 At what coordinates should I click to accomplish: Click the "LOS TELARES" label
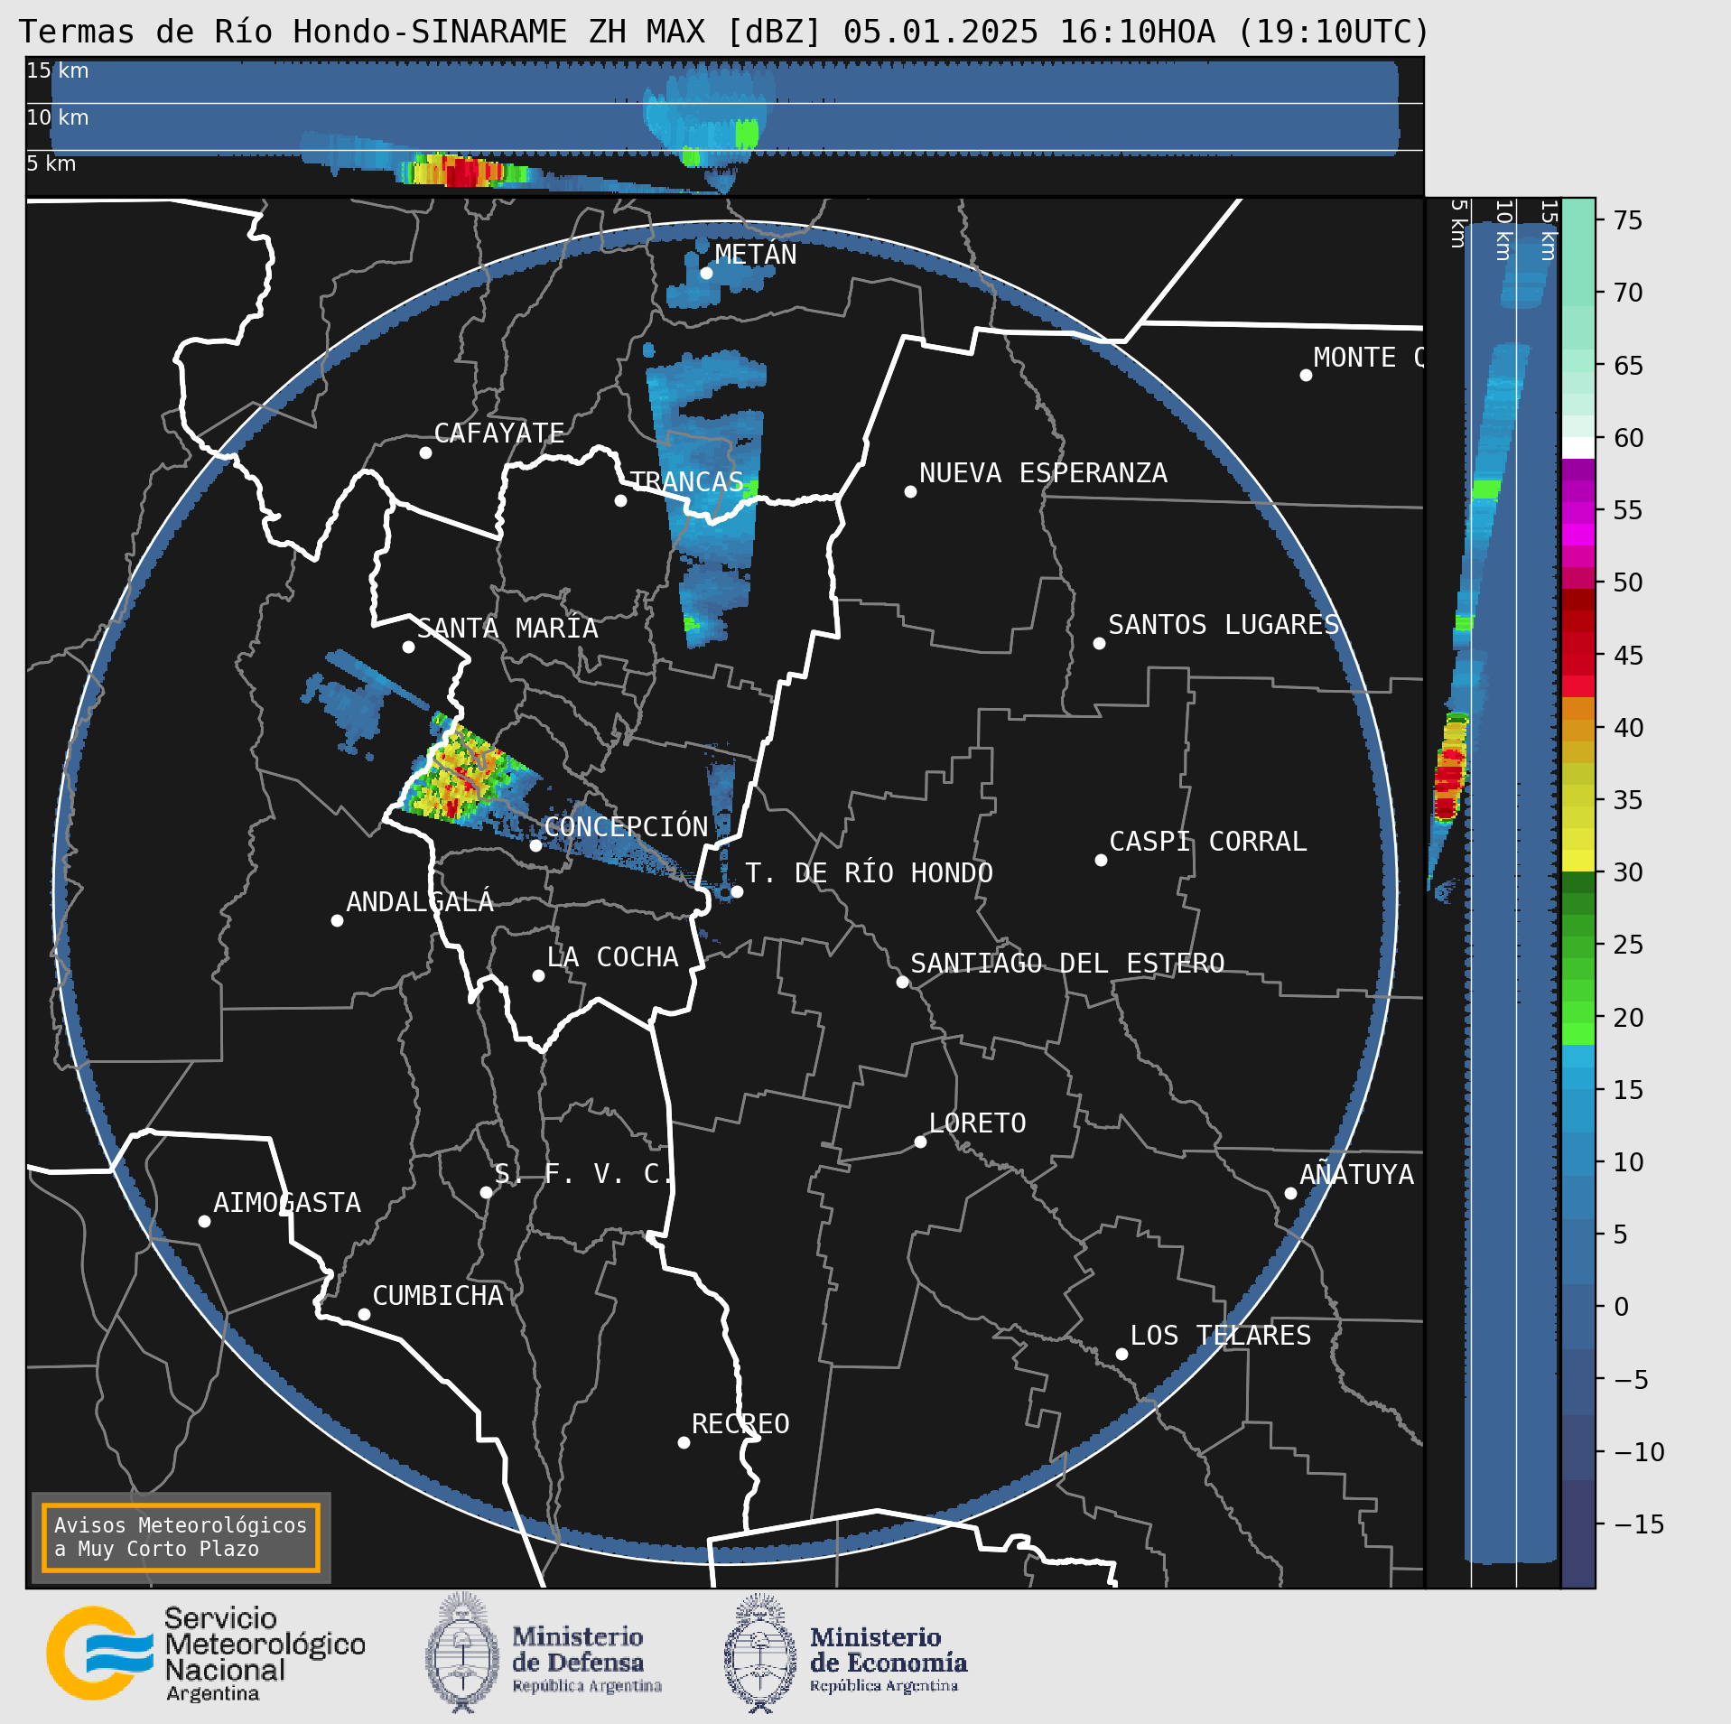1221,1336
